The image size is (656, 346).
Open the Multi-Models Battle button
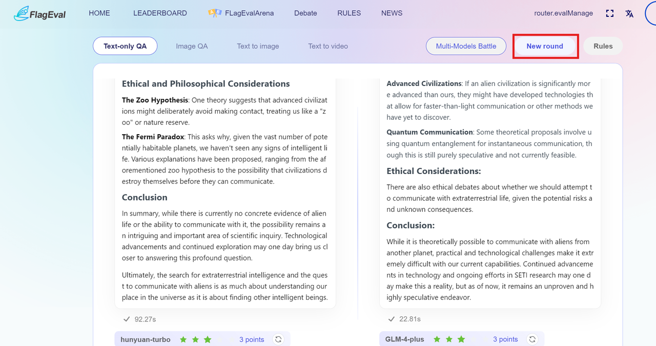466,46
